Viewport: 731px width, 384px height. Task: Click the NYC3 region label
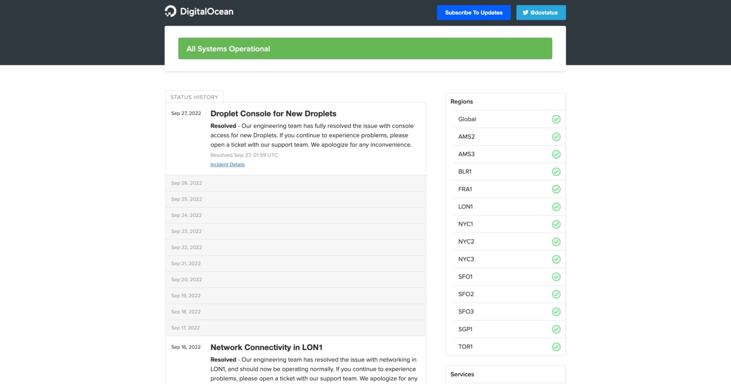click(x=466, y=260)
